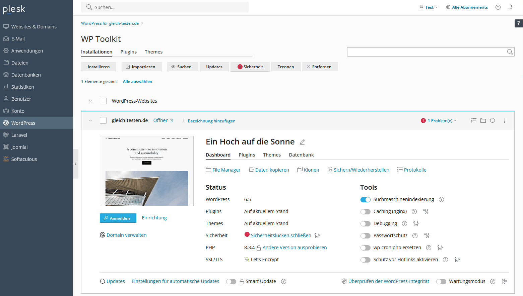The image size is (523, 296).
Task: Click the website preview thumbnail
Action: (147, 171)
